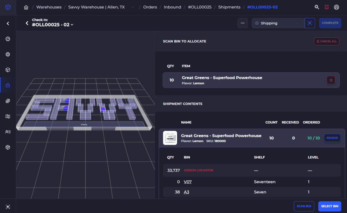Screen dimensions: 347x213
Task: Click the #OLL00025-02 current breadcrumb
Action: 262,7
